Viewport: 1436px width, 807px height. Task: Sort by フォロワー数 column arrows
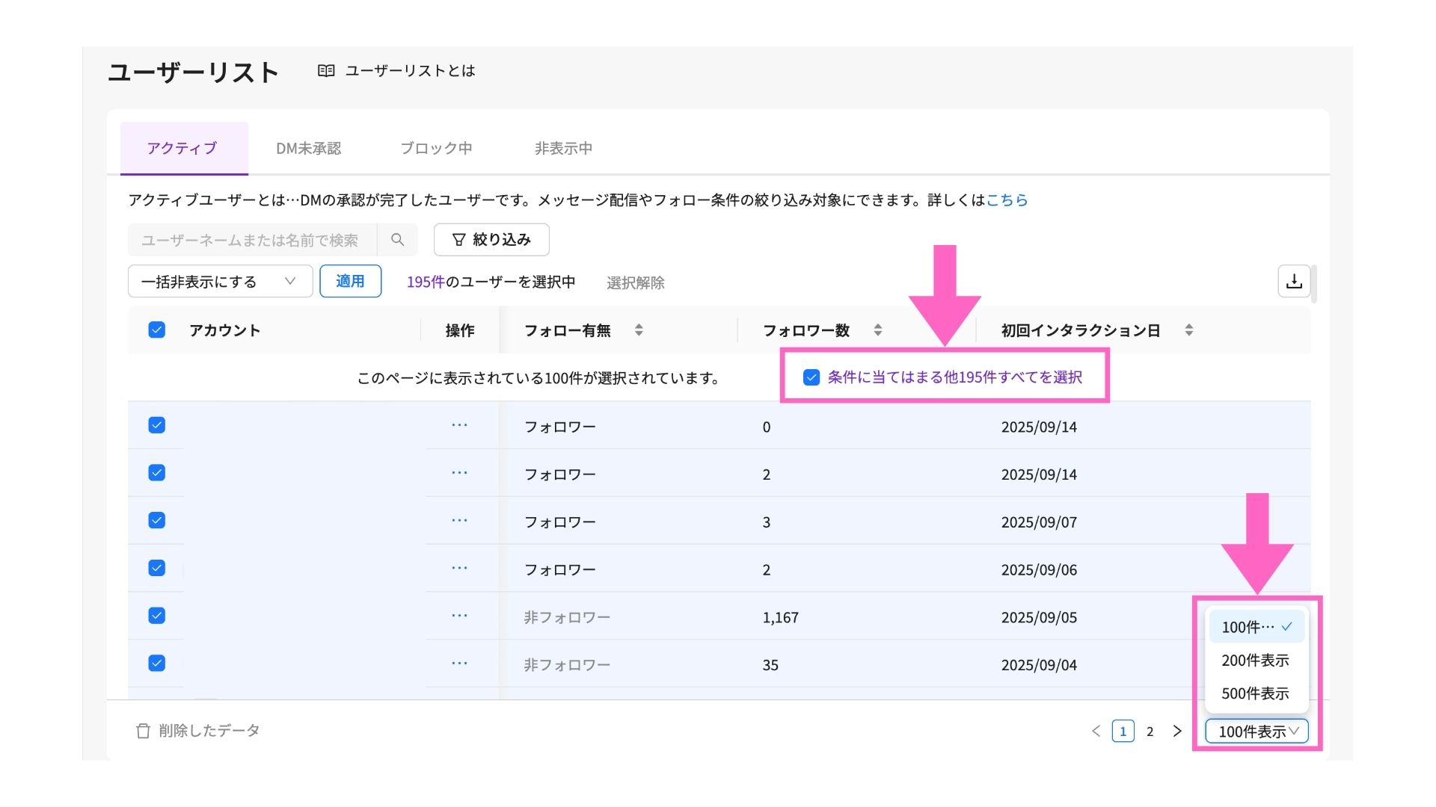pos(878,330)
